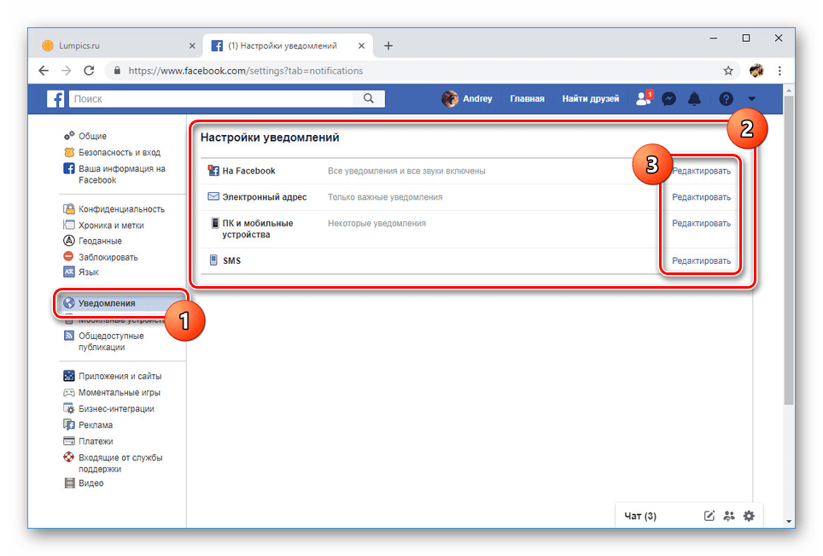Image resolution: width=823 pixels, height=556 pixels.
Task: Click the Поиск search input field
Action: 209,99
